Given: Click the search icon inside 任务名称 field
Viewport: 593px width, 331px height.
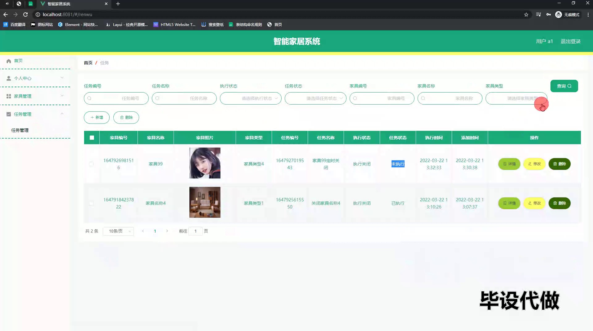Looking at the screenshot, I should (x=157, y=98).
